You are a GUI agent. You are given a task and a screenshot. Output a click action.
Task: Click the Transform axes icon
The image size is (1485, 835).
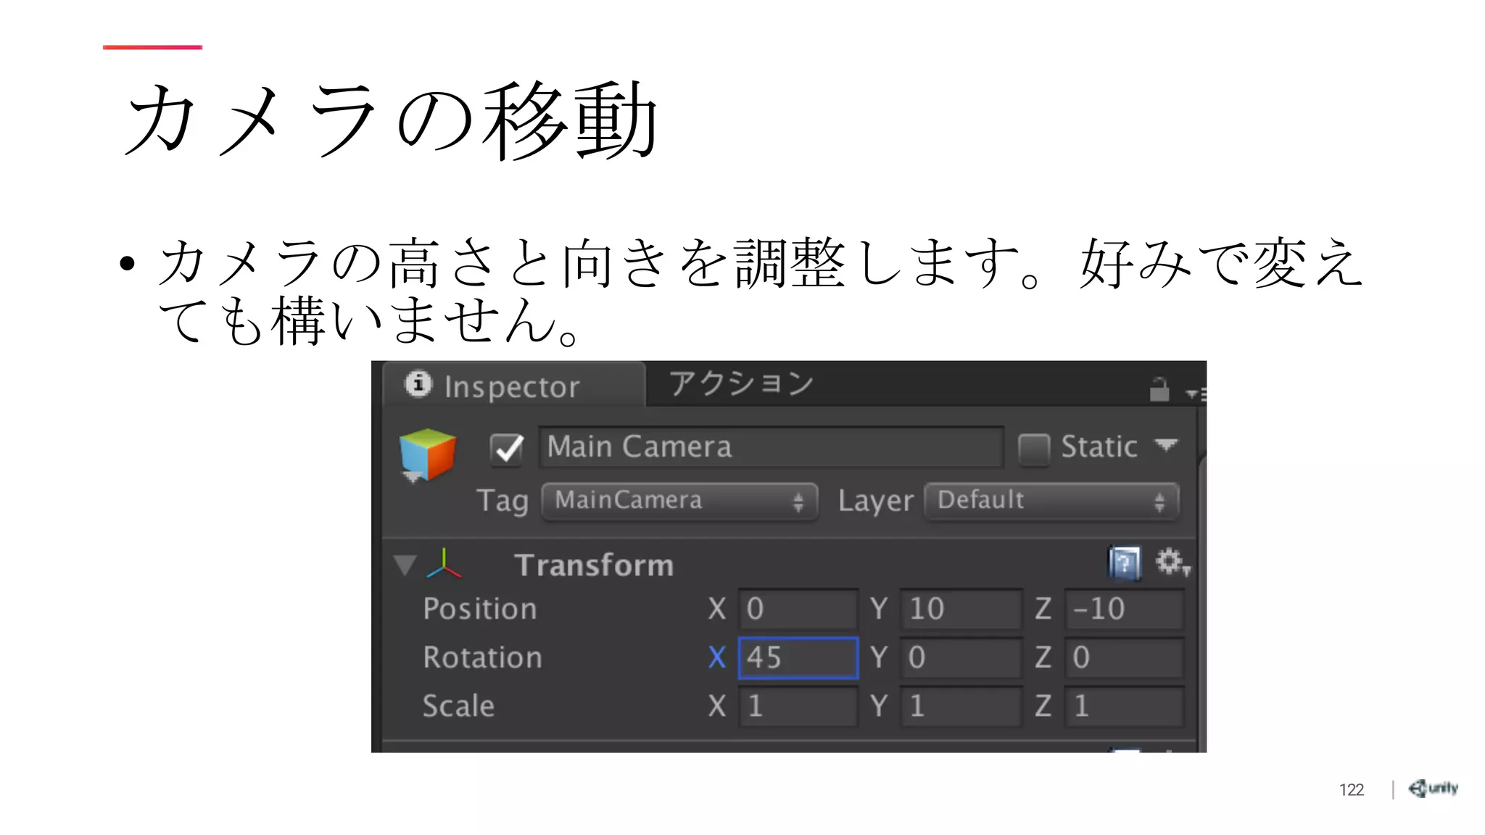[x=444, y=565]
